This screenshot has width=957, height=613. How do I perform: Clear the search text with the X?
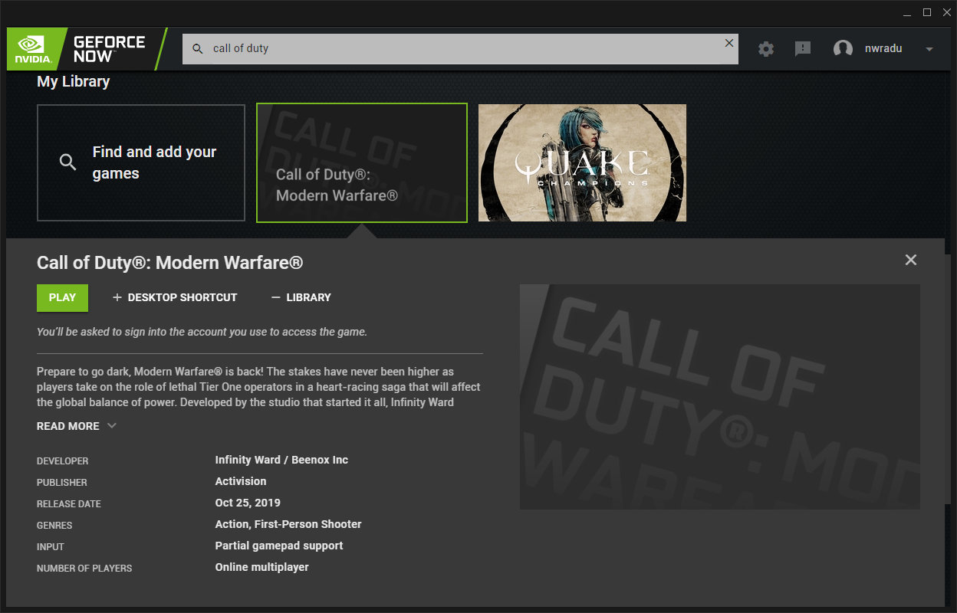tap(729, 43)
